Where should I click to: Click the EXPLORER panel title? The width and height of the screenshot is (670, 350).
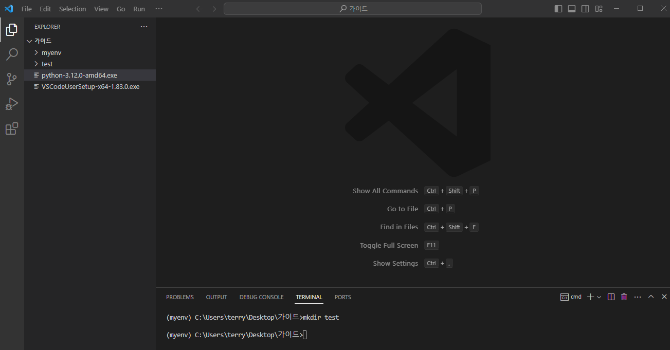47,27
